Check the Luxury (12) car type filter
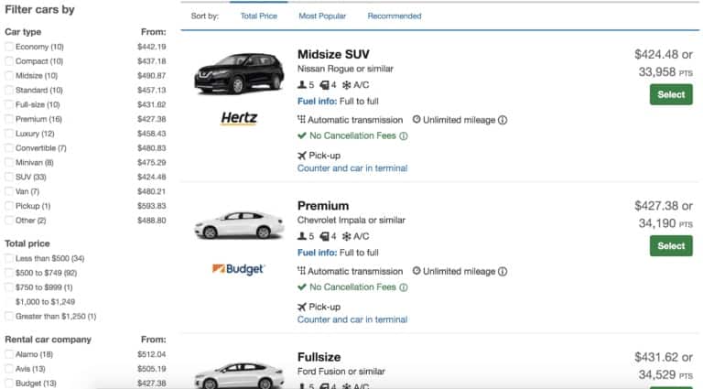 (x=9, y=134)
